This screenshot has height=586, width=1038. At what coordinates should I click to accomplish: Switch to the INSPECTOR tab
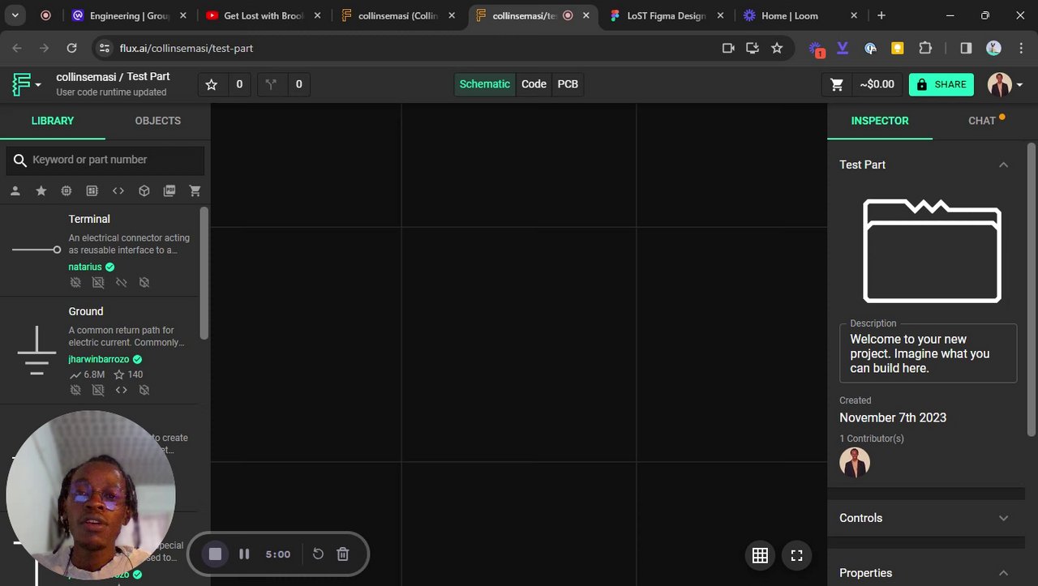point(880,121)
